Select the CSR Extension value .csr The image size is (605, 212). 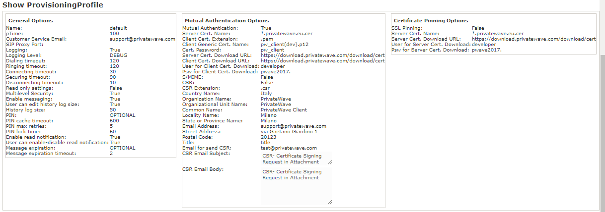click(265, 88)
